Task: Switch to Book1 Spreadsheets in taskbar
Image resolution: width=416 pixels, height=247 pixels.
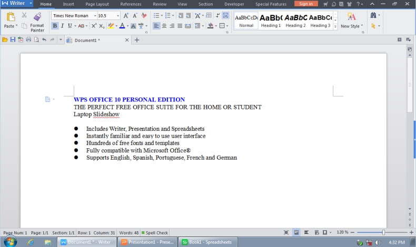Action: 206,242
